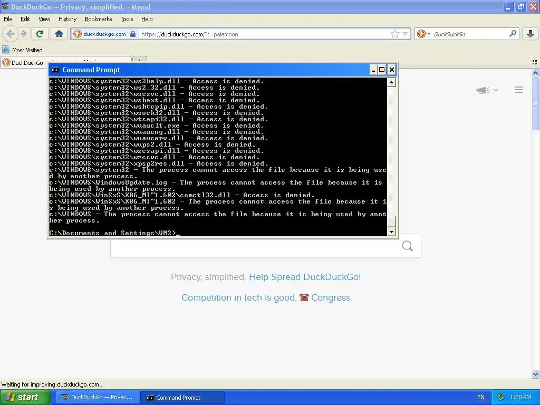Click the Mypal raccoon title bar icon
The height and width of the screenshot is (405, 540).
(5, 6)
